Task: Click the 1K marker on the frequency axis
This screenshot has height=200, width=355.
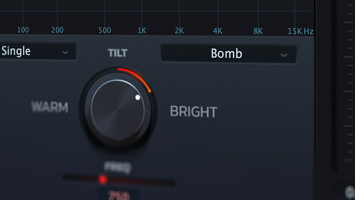Action: coord(142,30)
